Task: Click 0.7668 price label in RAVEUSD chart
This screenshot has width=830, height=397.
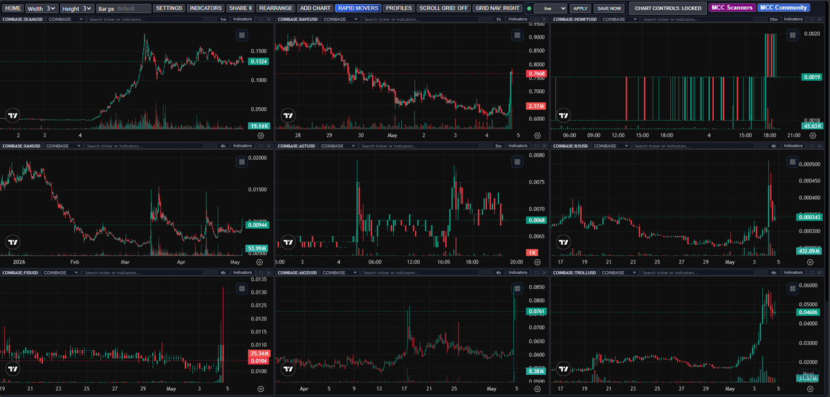Action: (x=535, y=73)
